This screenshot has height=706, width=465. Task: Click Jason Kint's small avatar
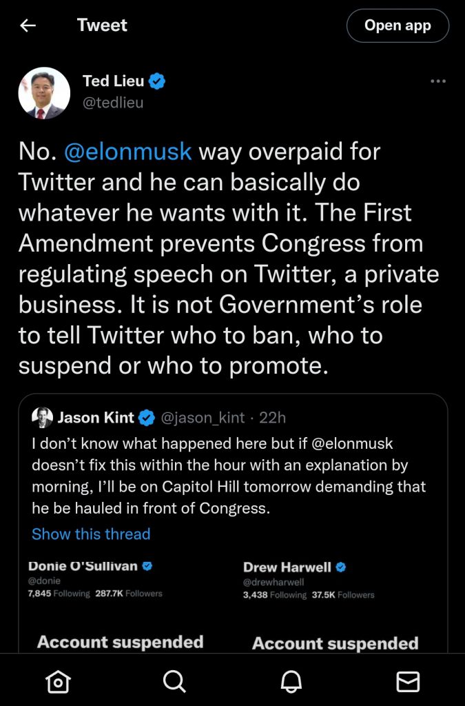pos(43,416)
